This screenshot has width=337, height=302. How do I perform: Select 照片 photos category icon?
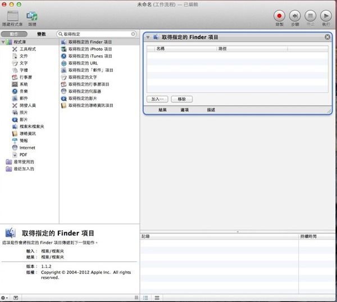(15, 112)
